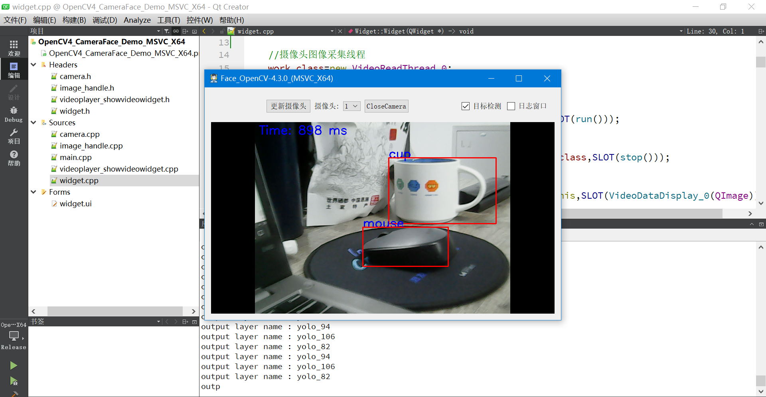The image size is (766, 397).
Task: Click the green Run button
Action: (14, 365)
